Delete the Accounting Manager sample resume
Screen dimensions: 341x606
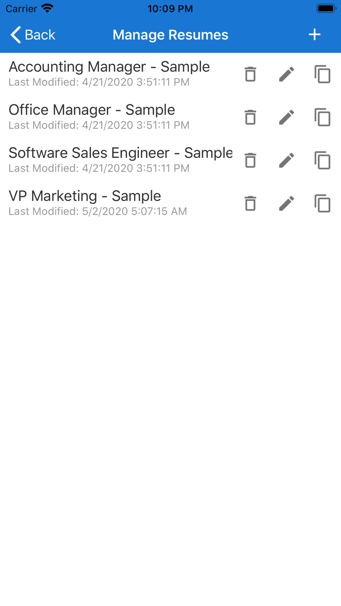[250, 74]
